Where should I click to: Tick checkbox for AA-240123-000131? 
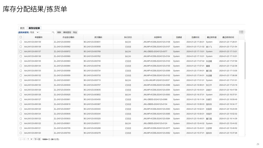[x=21, y=80]
